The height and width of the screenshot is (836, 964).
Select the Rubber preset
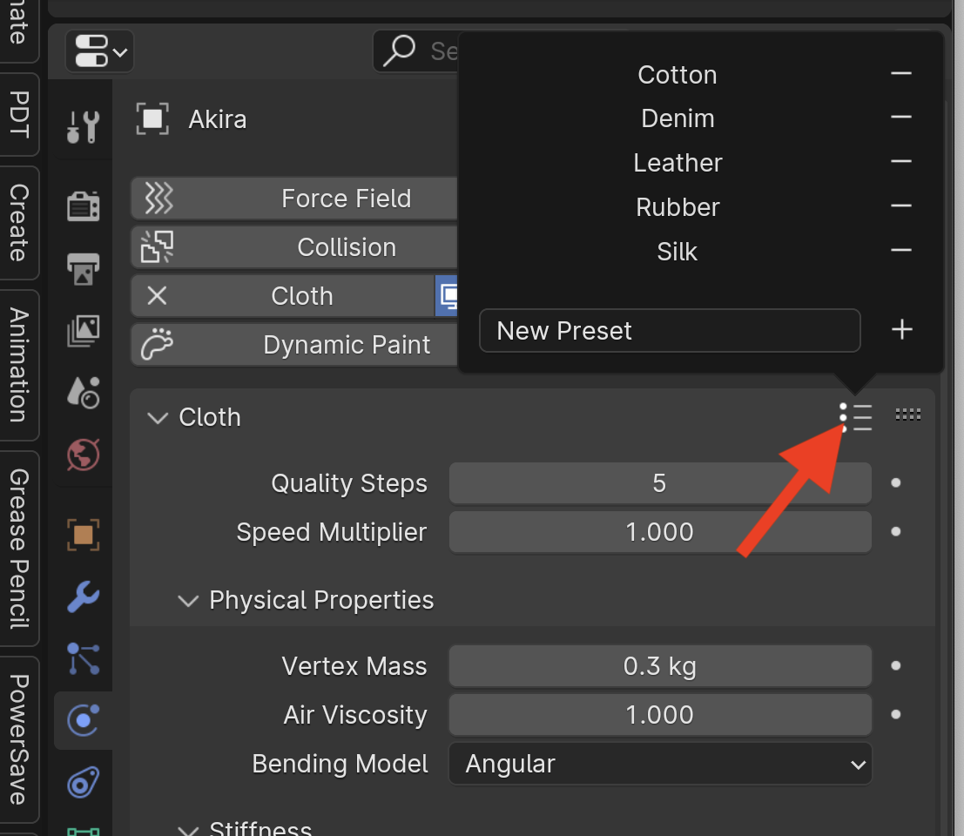coord(677,207)
